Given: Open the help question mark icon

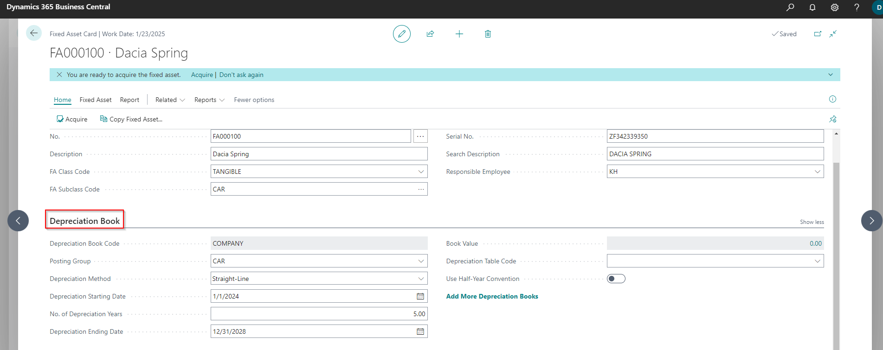Looking at the screenshot, I should click(857, 7).
